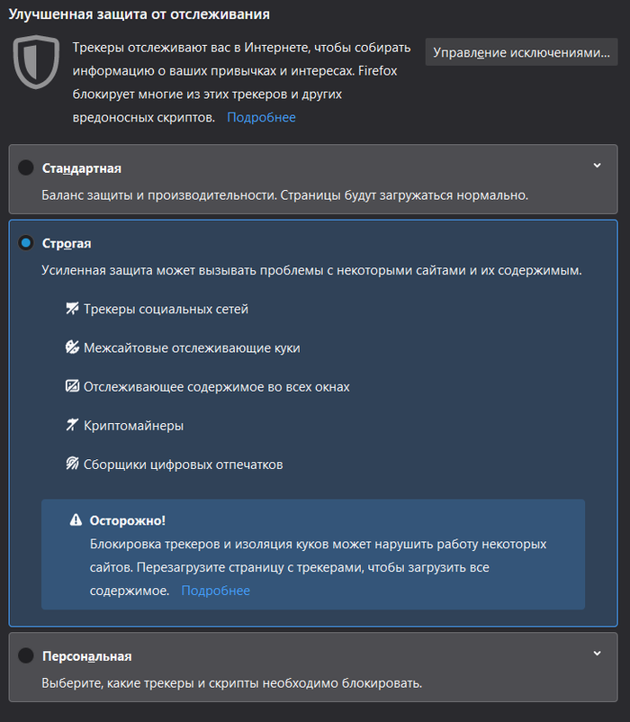Open Подробнее link in warning box

tap(215, 591)
